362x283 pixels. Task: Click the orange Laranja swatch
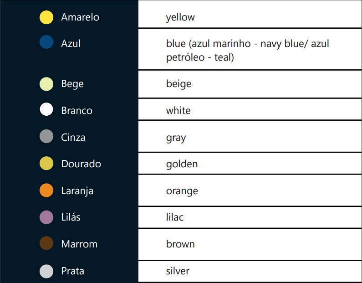coord(46,190)
